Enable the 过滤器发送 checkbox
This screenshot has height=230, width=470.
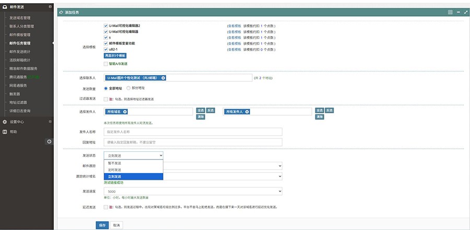coord(105,99)
